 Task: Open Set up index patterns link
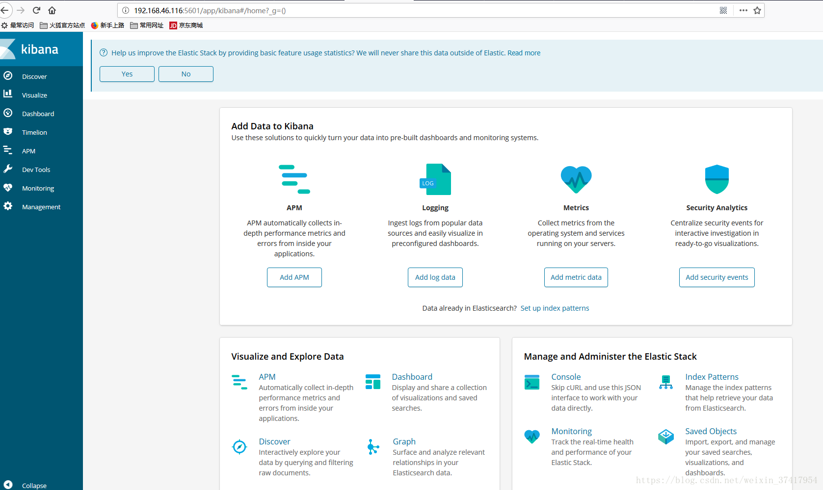555,308
